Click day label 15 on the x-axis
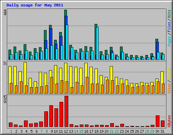This screenshot has width=173, height=135. [x=81, y=131]
